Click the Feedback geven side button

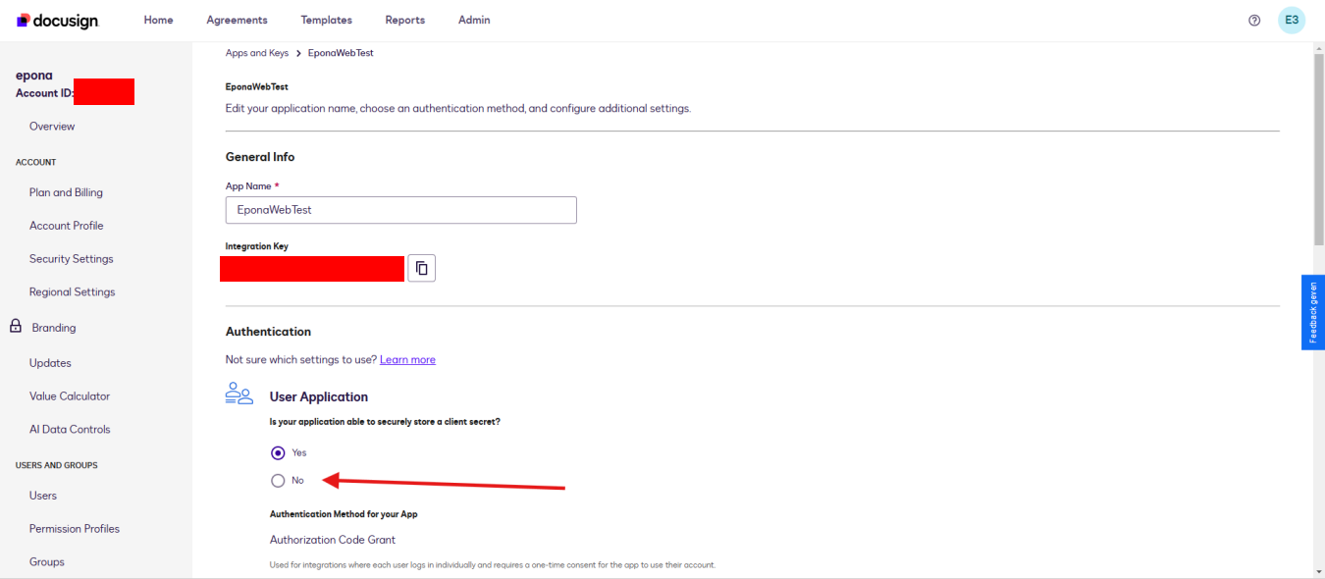coord(1312,312)
